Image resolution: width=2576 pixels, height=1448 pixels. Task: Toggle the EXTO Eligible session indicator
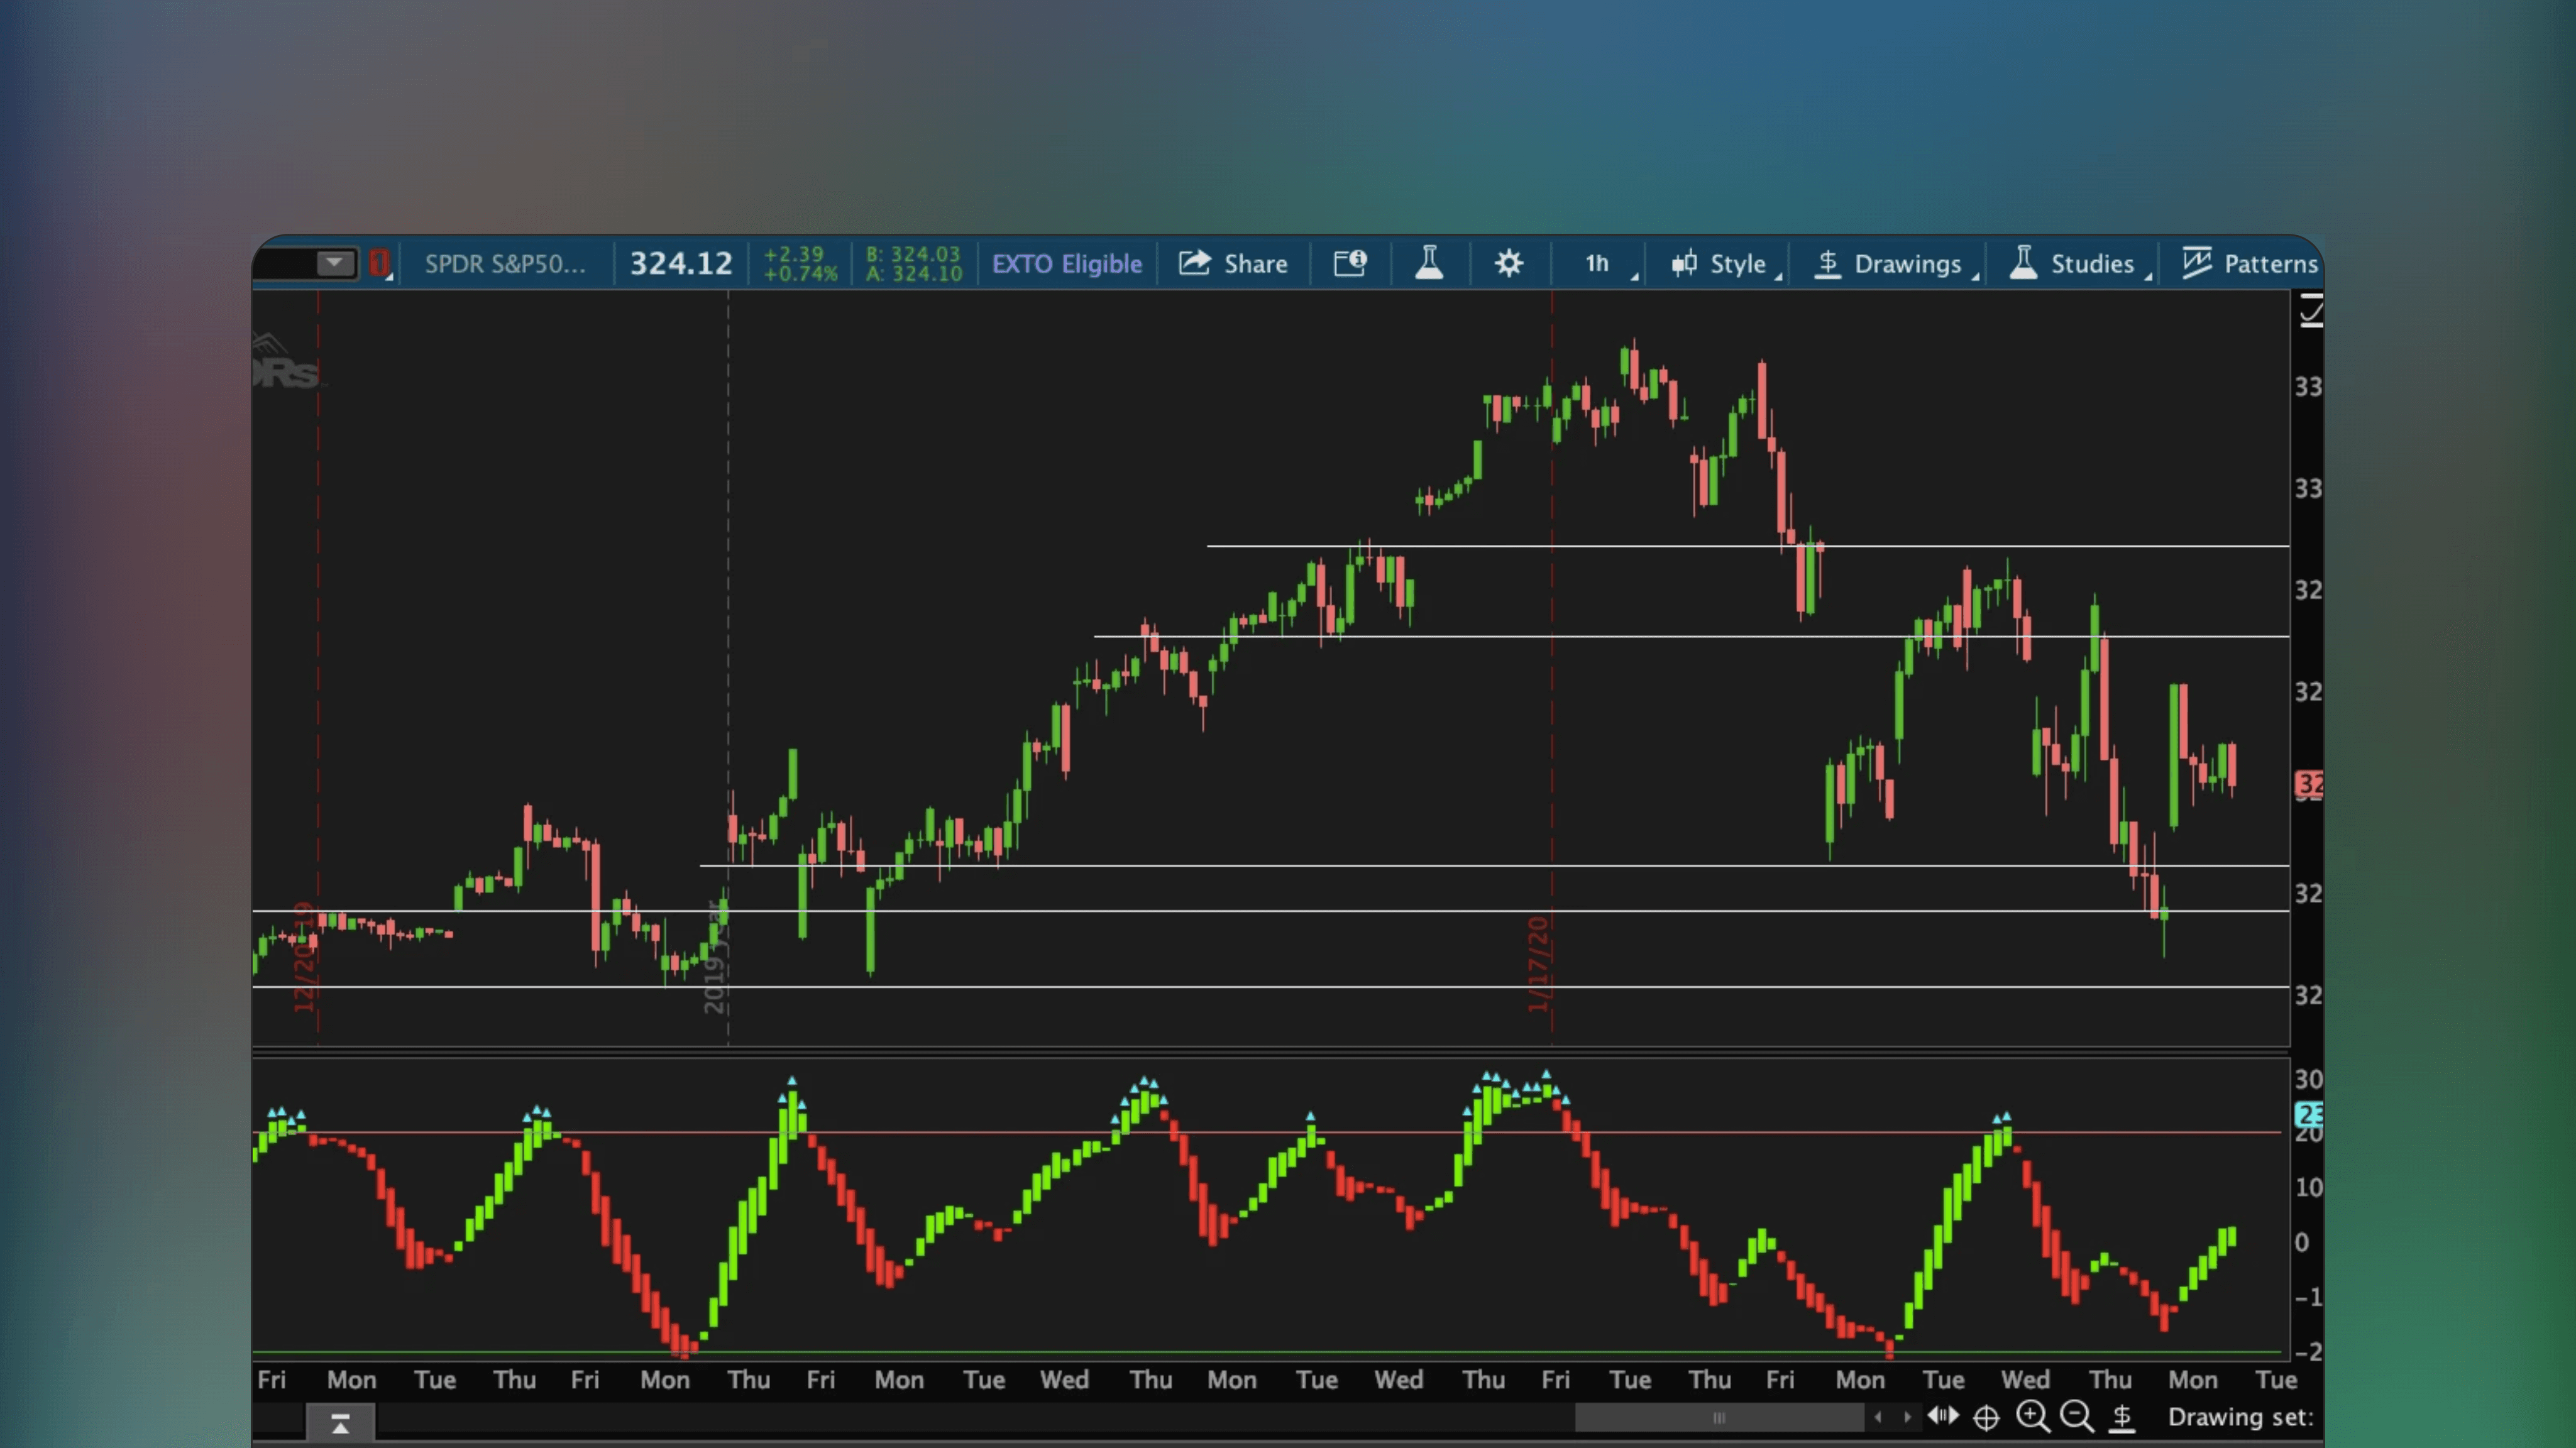(1066, 263)
